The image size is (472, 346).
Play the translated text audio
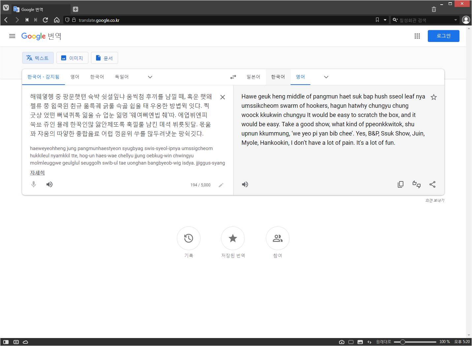pos(245,184)
